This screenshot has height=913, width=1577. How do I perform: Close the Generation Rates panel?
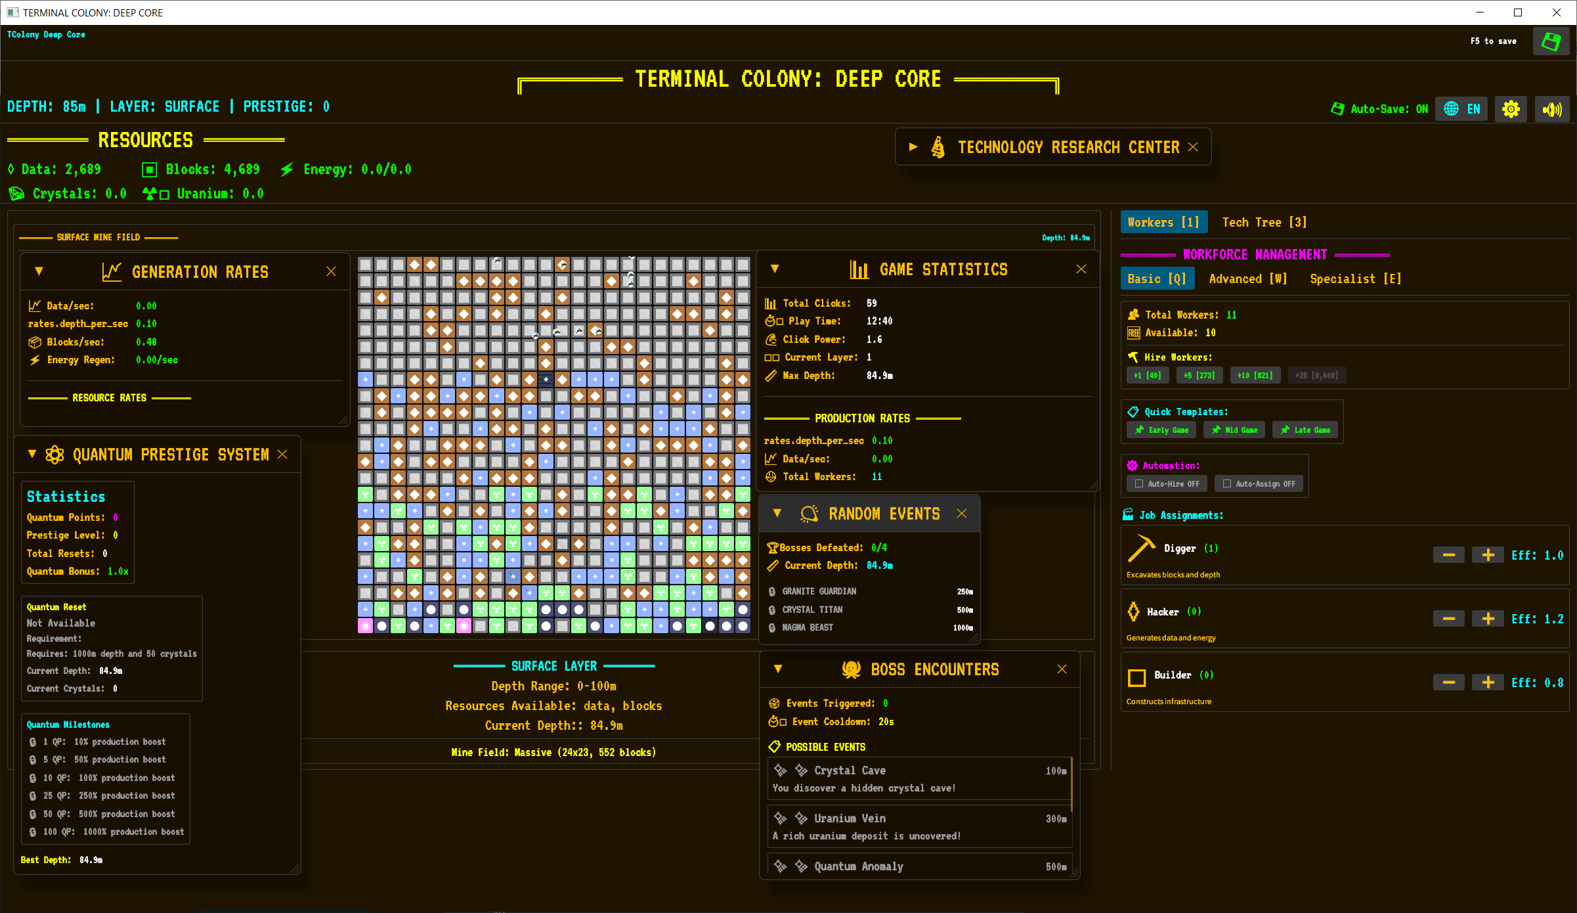coord(331,271)
